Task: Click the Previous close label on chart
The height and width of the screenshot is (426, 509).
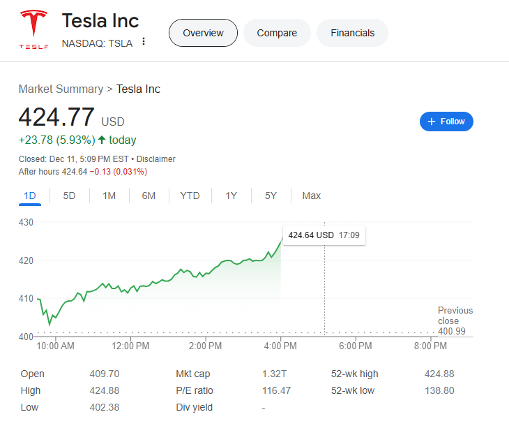Action: [x=455, y=316]
